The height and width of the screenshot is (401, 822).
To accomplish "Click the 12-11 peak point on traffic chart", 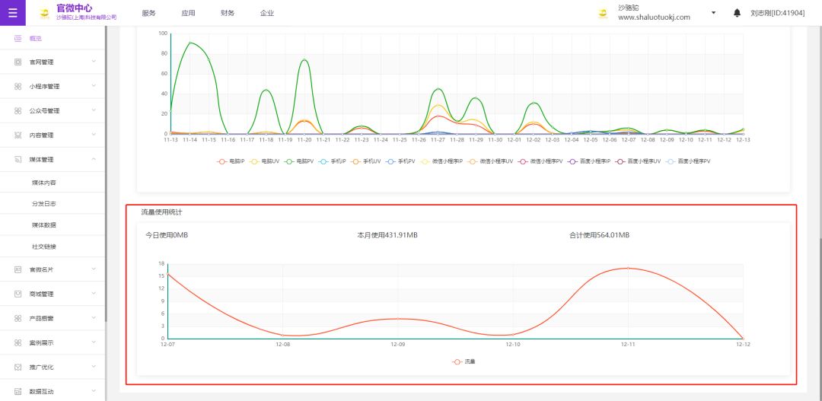I will pos(627,268).
